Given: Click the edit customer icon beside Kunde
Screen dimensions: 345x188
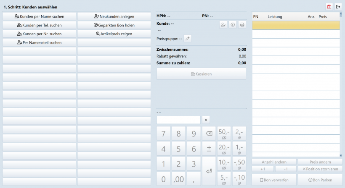Looking at the screenshot, I should (x=223, y=25).
